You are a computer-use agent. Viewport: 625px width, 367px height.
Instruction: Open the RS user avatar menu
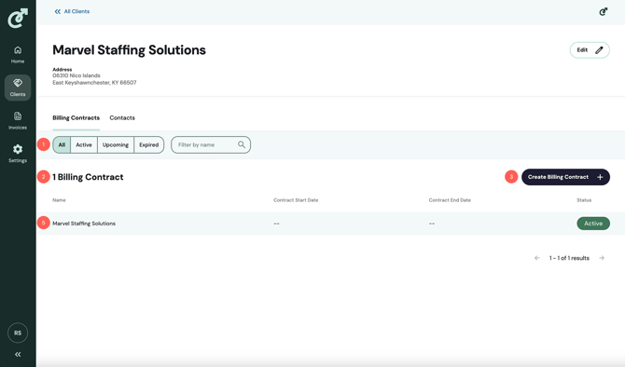click(x=18, y=333)
